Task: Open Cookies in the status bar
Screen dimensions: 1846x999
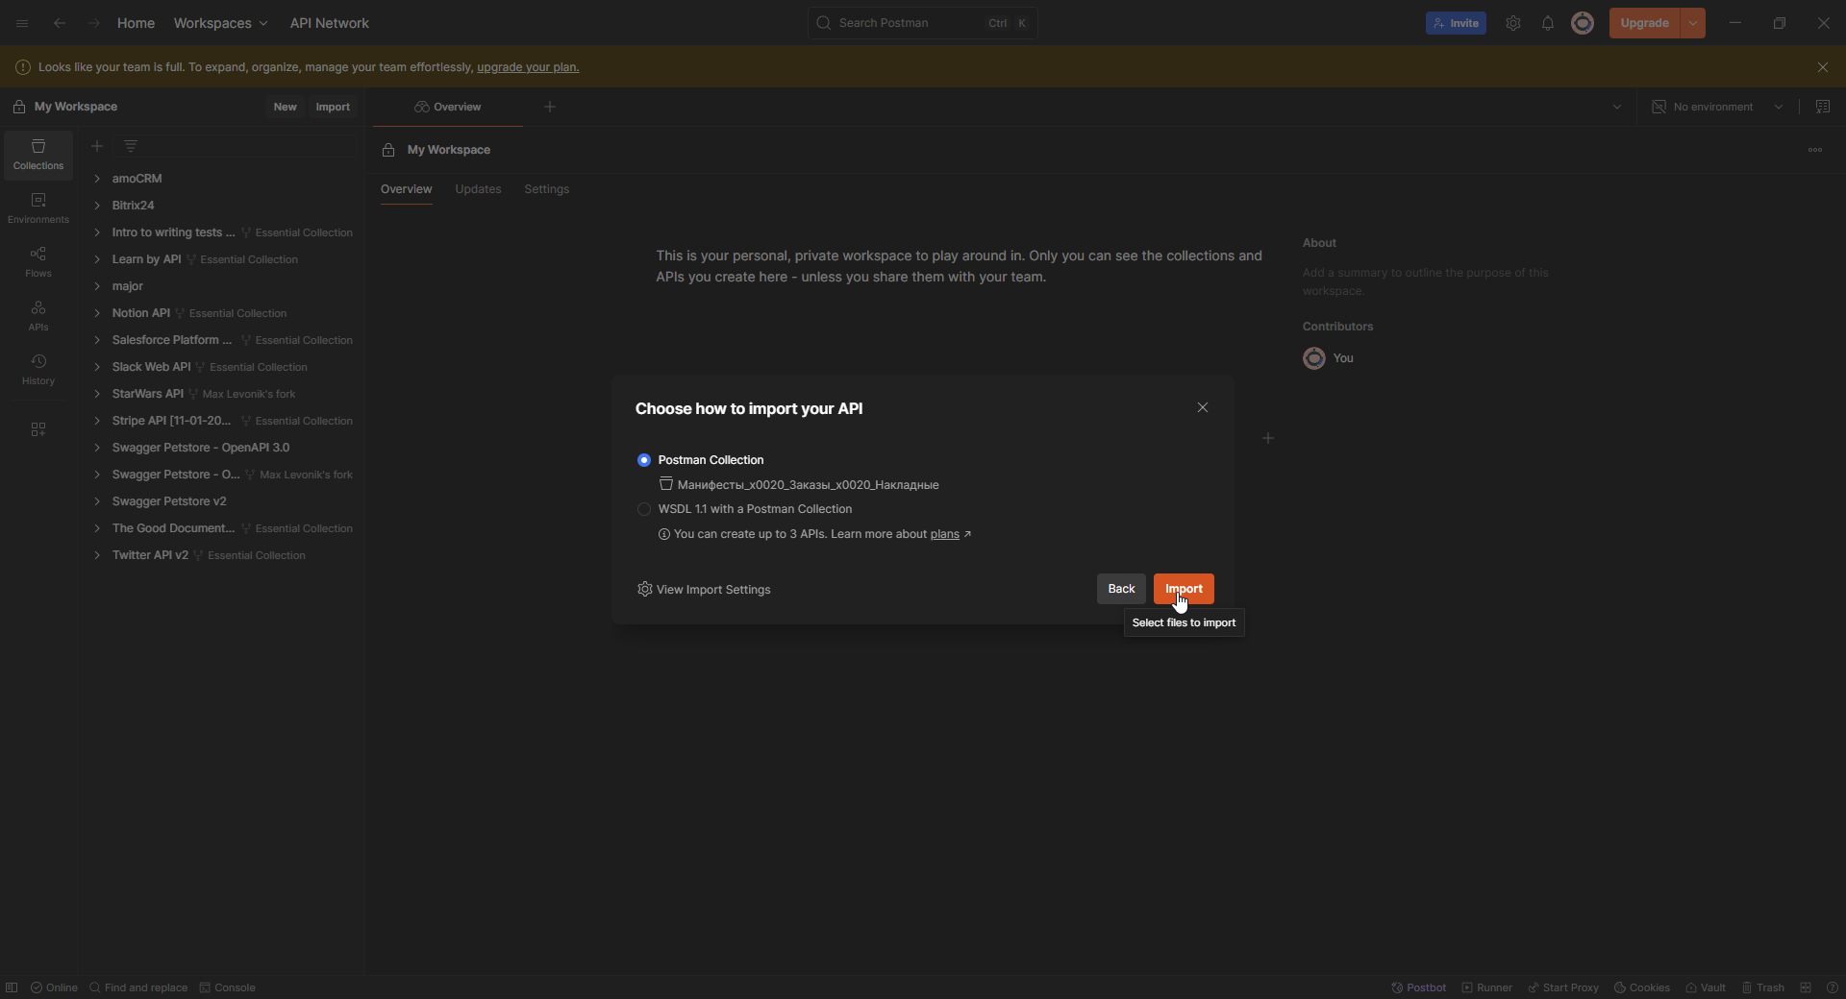Action: point(1641,987)
